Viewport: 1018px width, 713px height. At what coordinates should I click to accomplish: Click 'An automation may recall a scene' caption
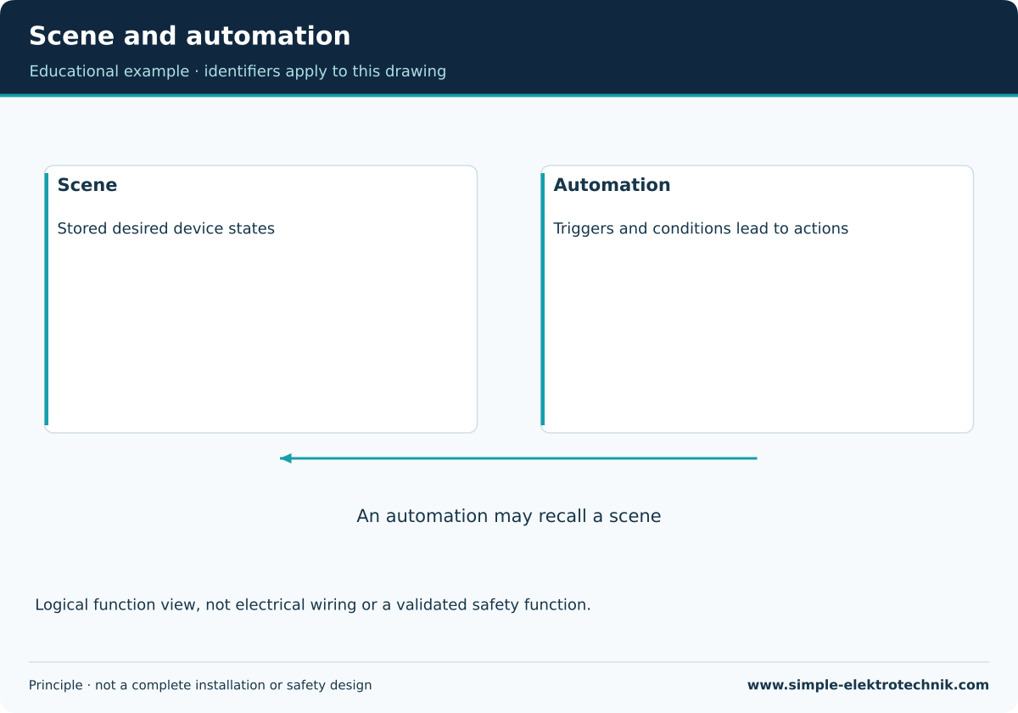pyautogui.click(x=509, y=516)
